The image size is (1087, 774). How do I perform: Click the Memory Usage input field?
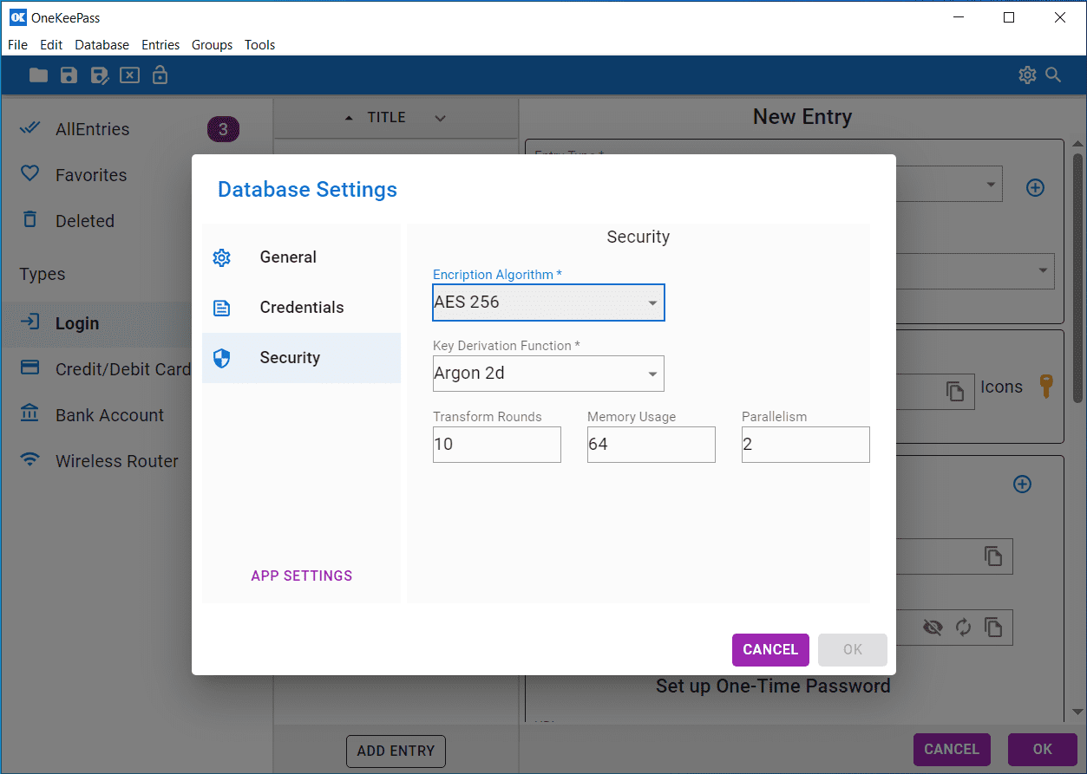[651, 445]
